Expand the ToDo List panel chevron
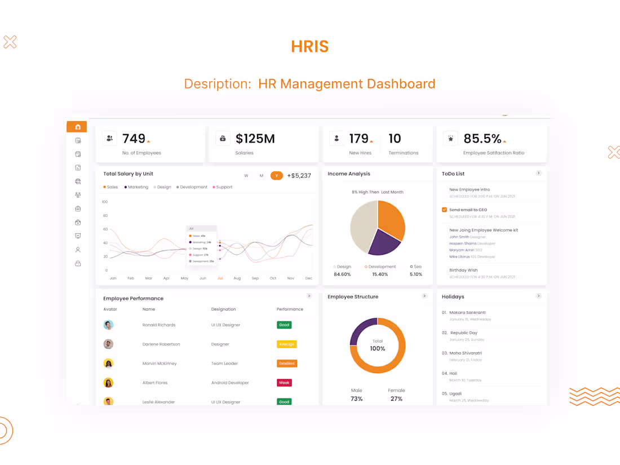Image resolution: width=620 pixels, height=465 pixels. [539, 173]
